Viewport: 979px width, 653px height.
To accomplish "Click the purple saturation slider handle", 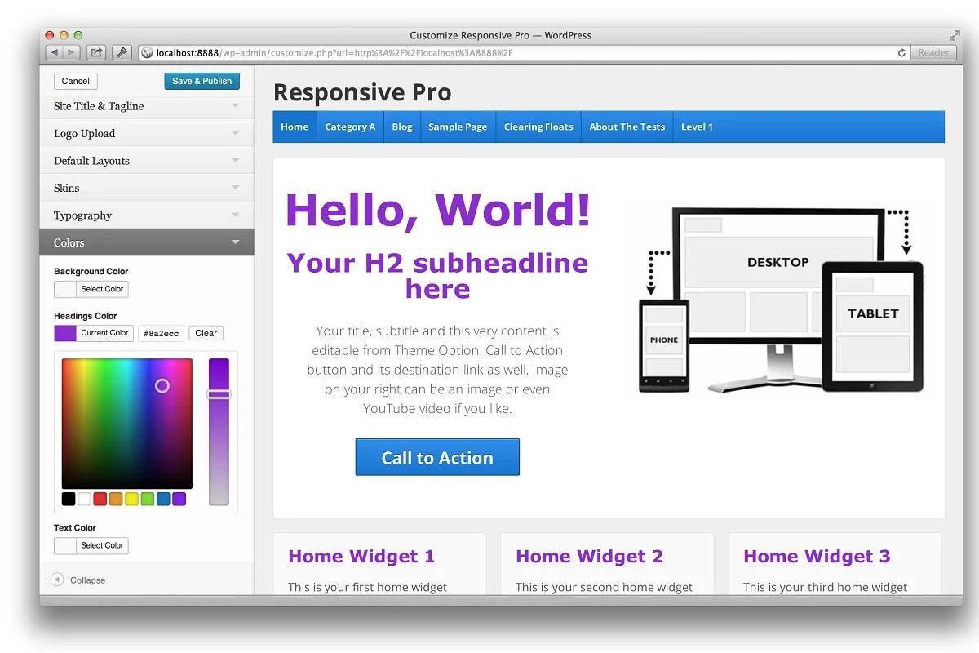I will pyautogui.click(x=219, y=394).
